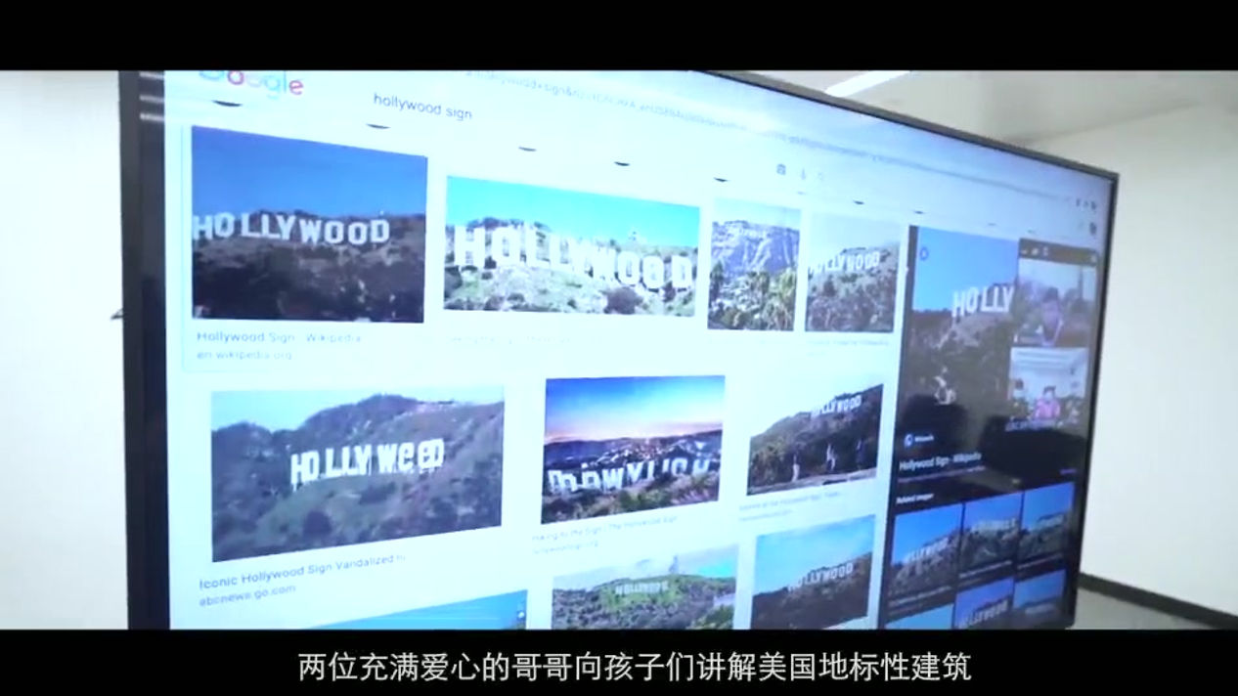Viewport: 1238px width, 696px height.
Task: Open the sunset photo of the sign from behind
Action: click(633, 449)
